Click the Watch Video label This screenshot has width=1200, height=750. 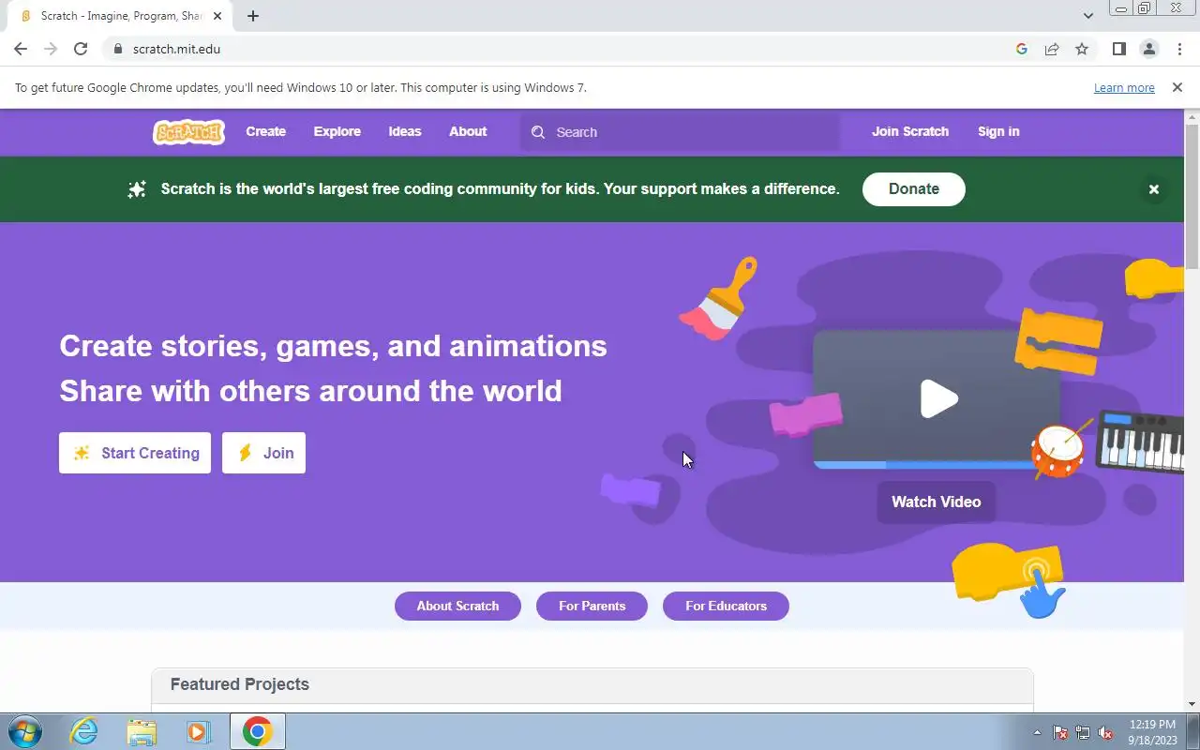pos(936,502)
